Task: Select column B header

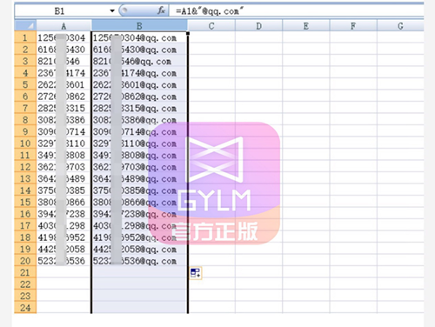Action: [139, 26]
